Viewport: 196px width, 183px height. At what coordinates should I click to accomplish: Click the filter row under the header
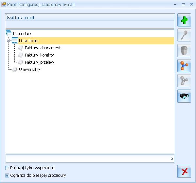[90, 25]
